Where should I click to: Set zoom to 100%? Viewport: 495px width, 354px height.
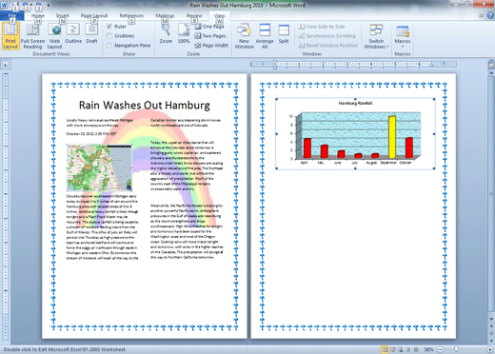point(184,33)
